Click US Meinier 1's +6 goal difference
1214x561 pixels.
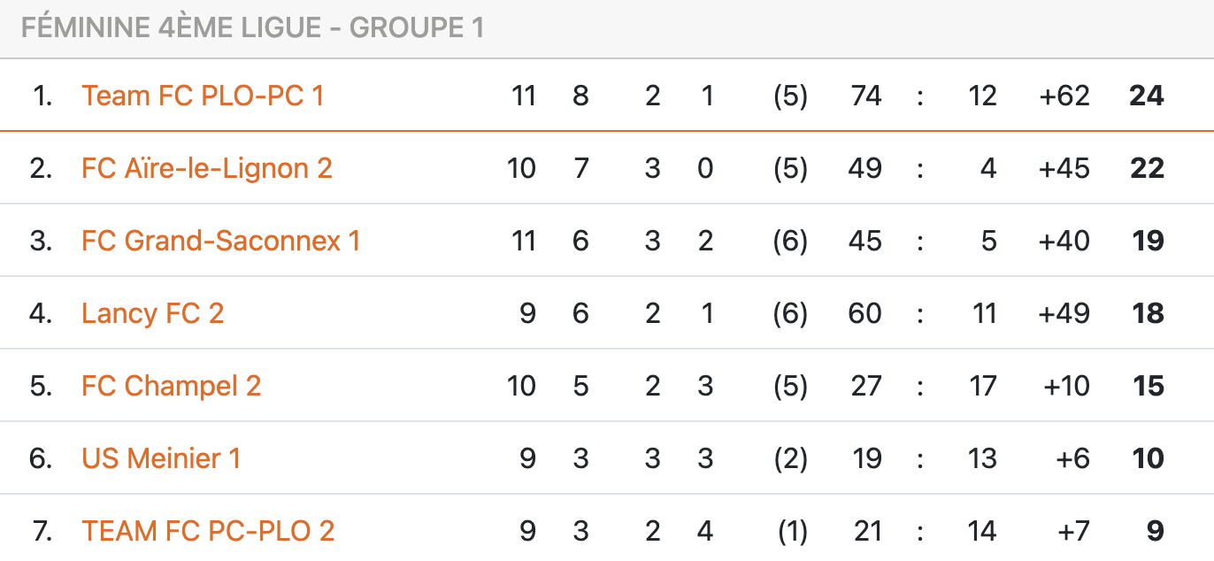coord(1072,458)
